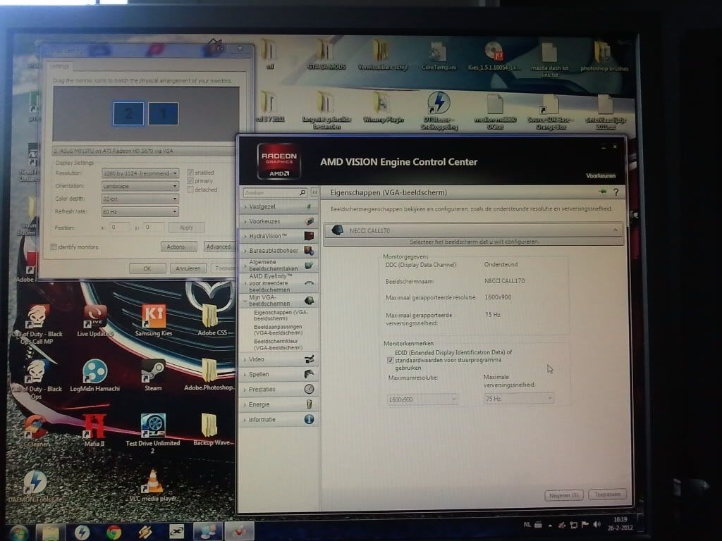Click OK in the display settings dialog
The width and height of the screenshot is (722, 541).
147,268
